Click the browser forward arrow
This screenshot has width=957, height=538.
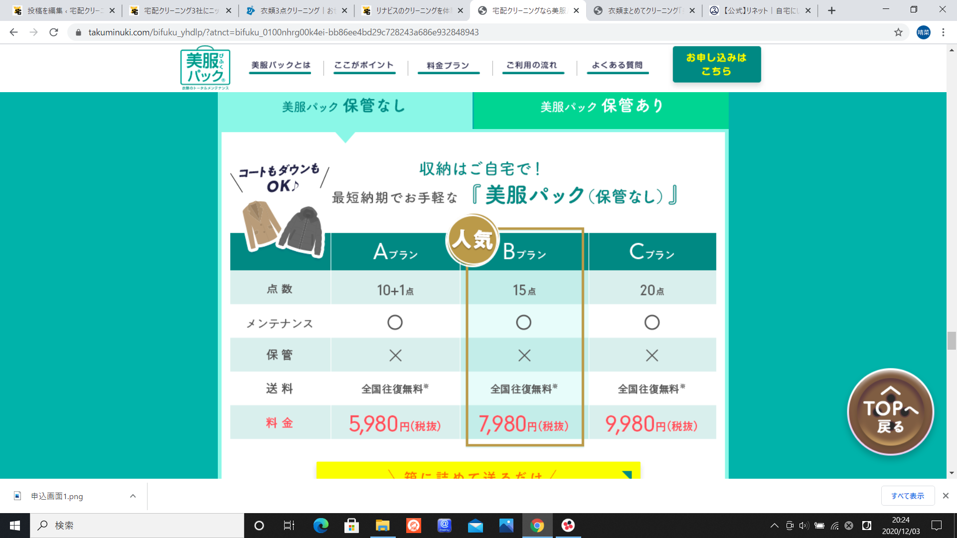(33, 32)
